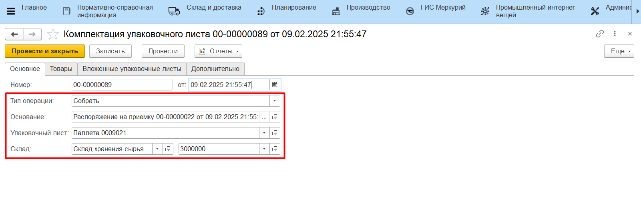
Task: Click the Провести button
Action: [x=163, y=51]
